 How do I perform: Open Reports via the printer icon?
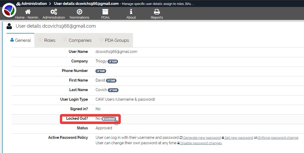point(157,12)
